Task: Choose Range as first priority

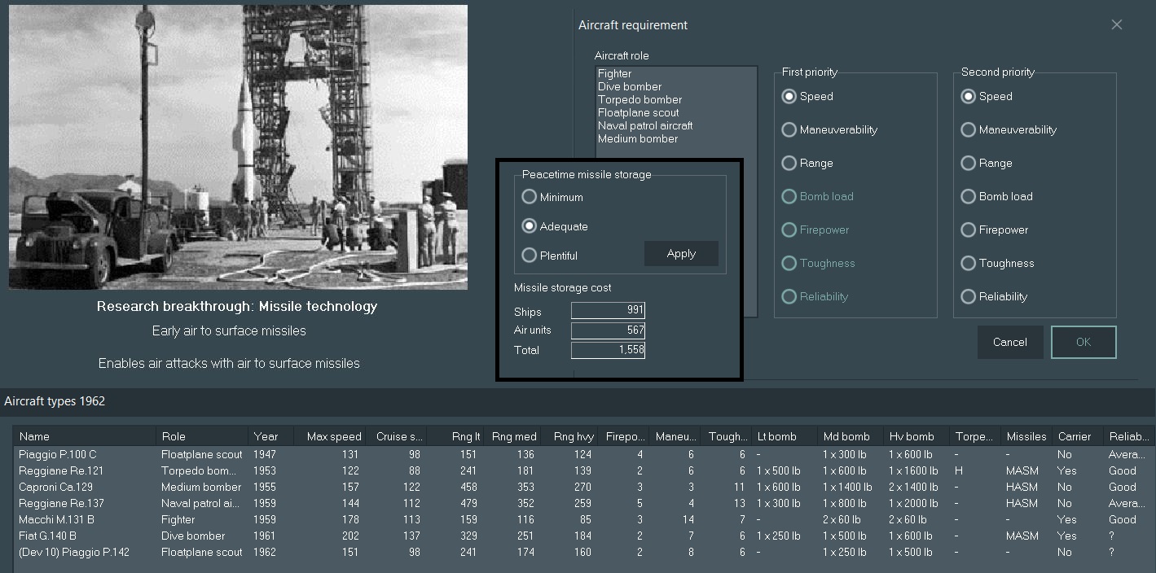Action: tap(807, 163)
